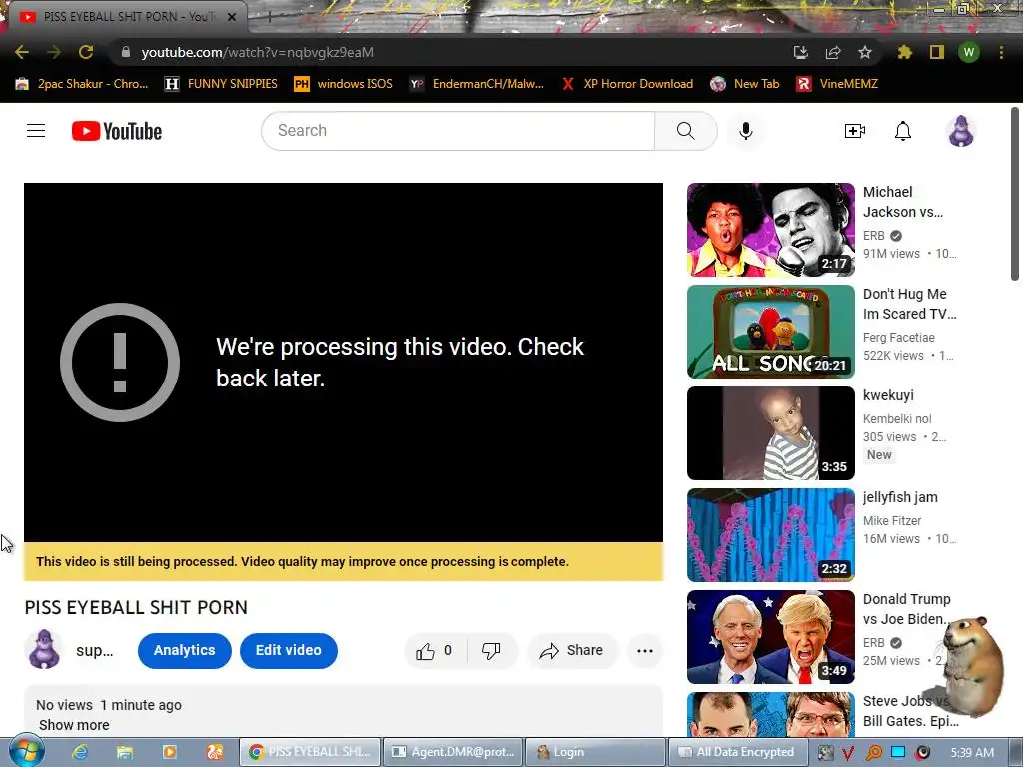
Task: Click the orange magnifier tray icon
Action: [x=873, y=753]
